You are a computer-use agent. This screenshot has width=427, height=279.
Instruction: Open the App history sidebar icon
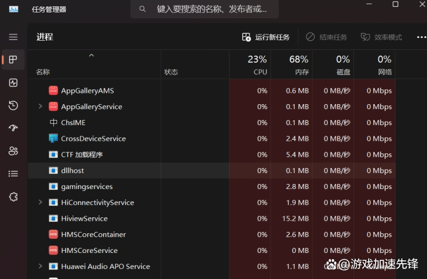point(13,105)
